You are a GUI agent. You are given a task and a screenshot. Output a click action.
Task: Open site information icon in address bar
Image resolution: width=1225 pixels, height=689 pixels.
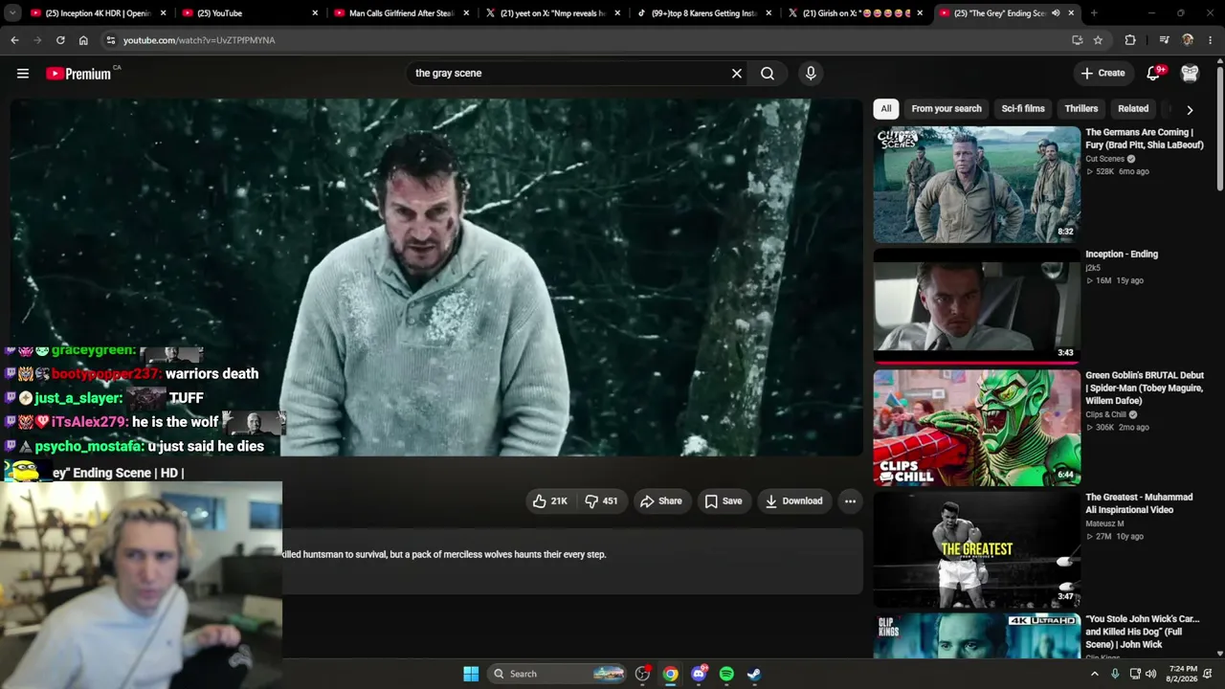pos(111,40)
